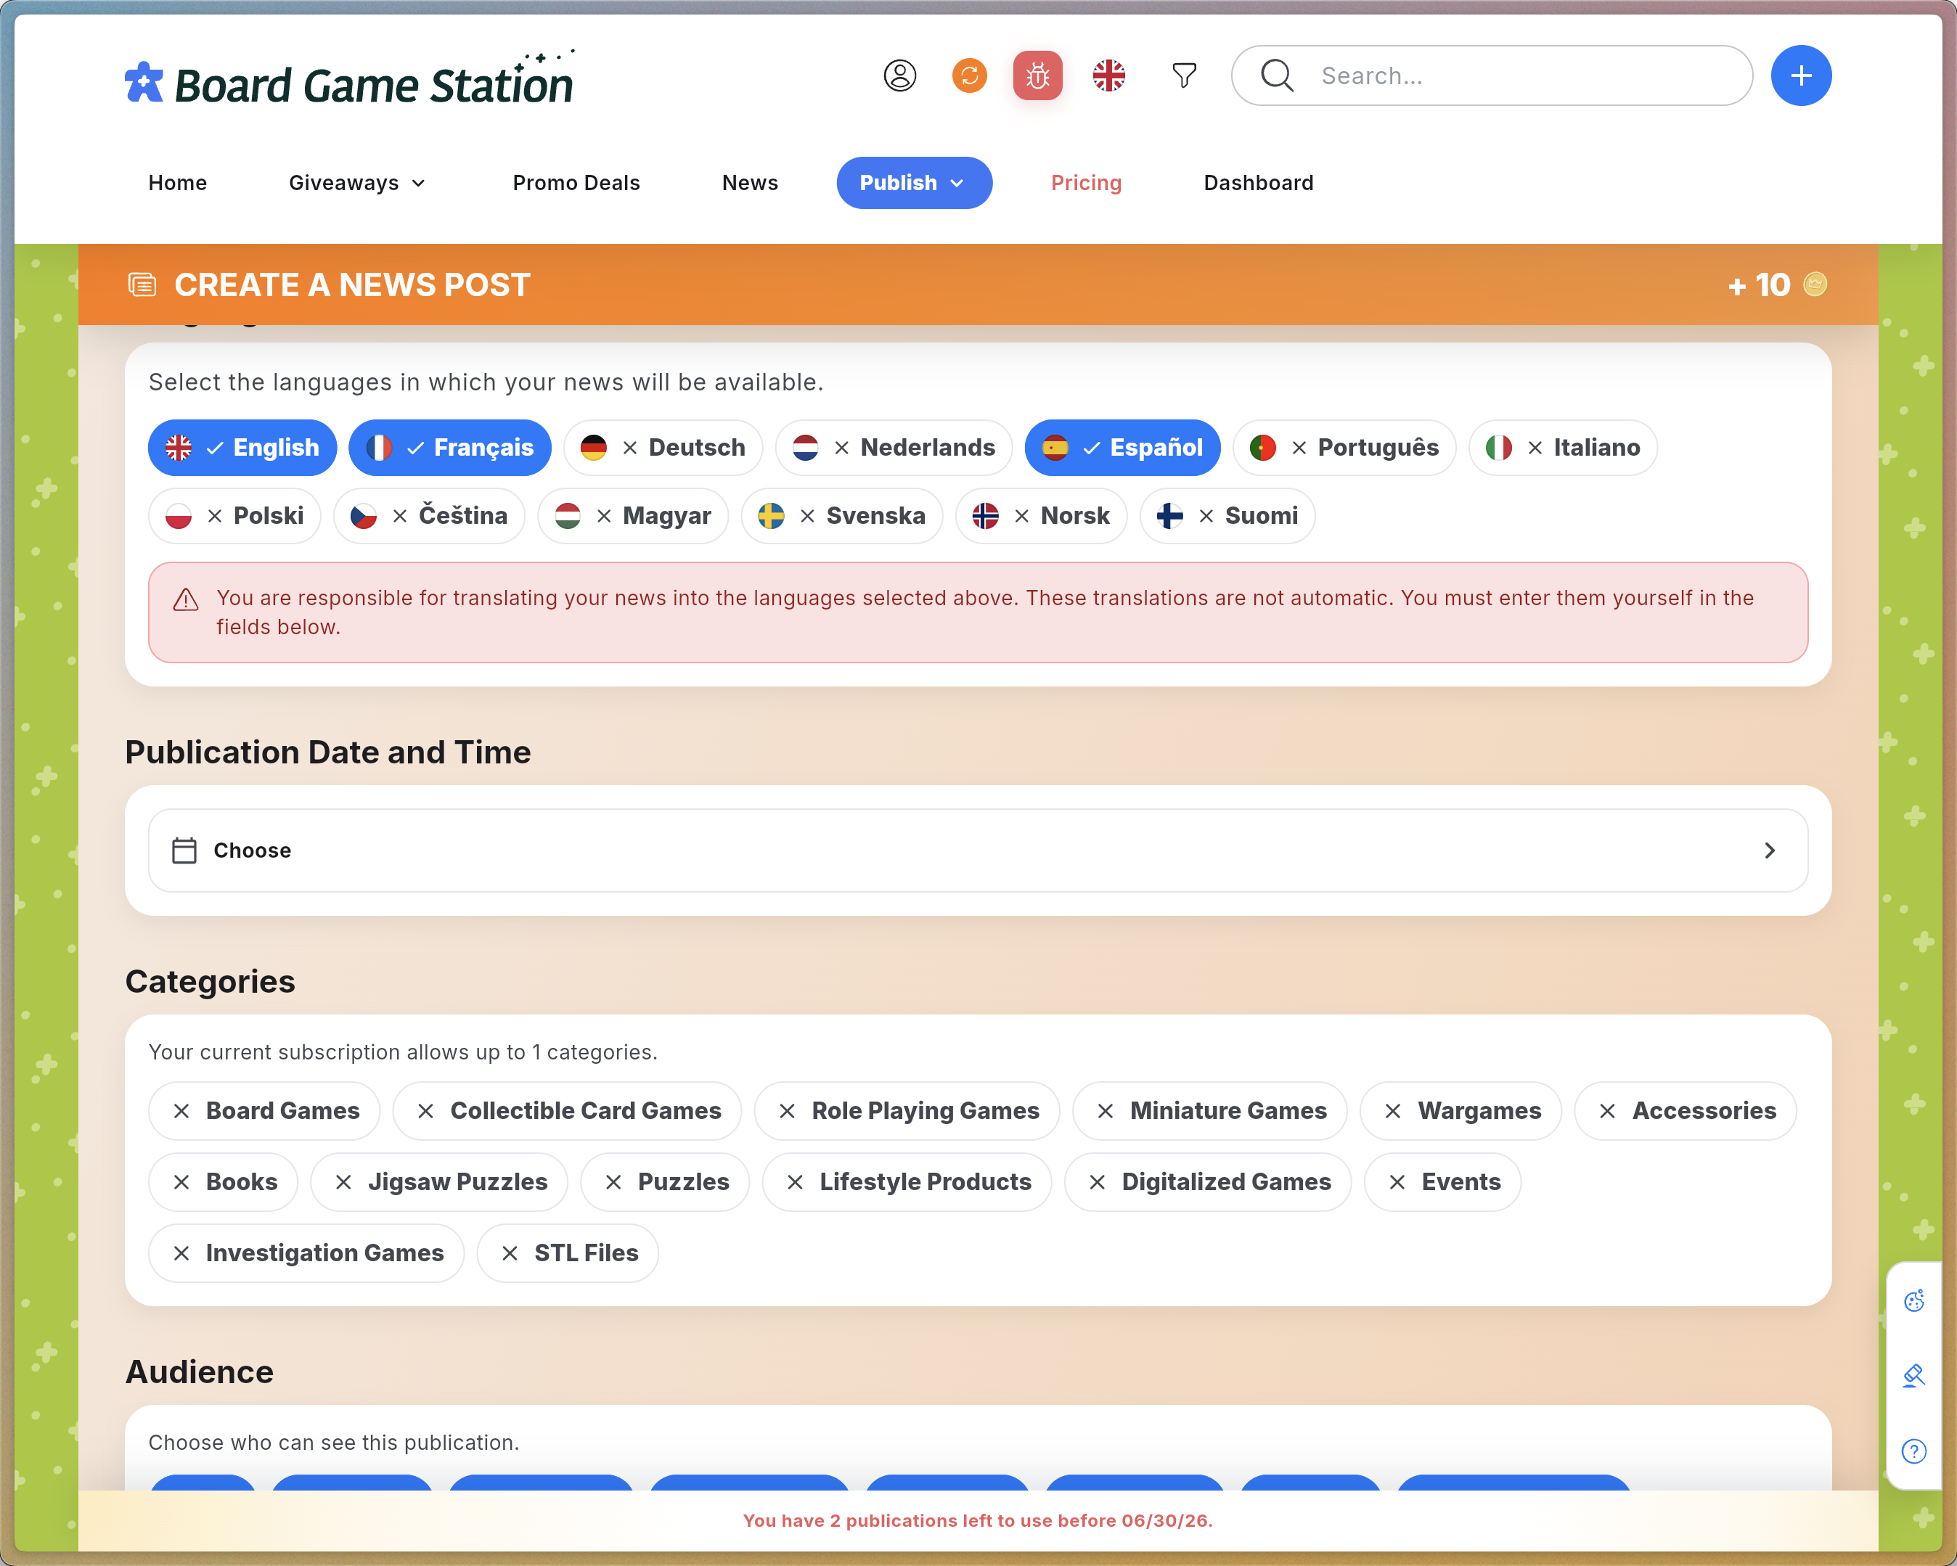Open the Promo Deals page

pos(576,182)
